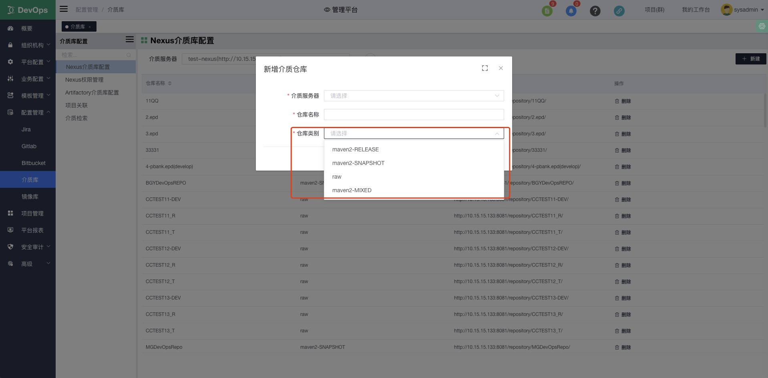The width and height of the screenshot is (768, 378).
Task: Open sysadmin user dropdown arrow
Action: coord(762,10)
